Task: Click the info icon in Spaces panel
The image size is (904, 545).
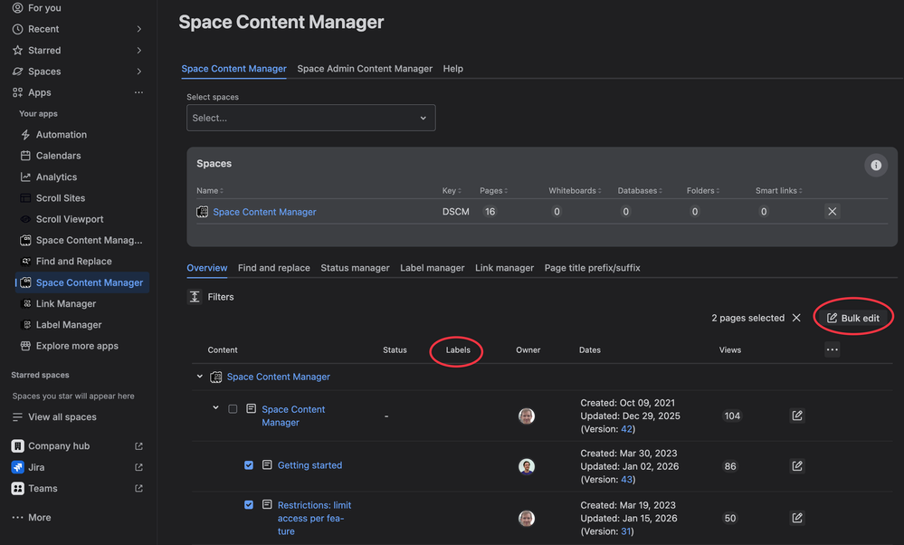Action: 875,165
